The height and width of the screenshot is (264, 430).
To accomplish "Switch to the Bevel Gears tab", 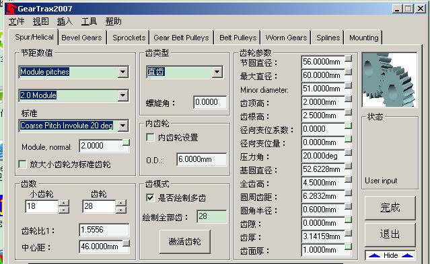I will point(81,38).
